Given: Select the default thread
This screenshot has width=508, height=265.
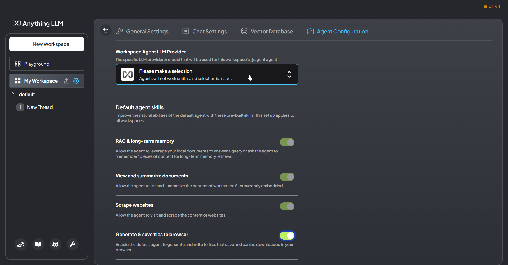Looking at the screenshot, I should tap(27, 95).
